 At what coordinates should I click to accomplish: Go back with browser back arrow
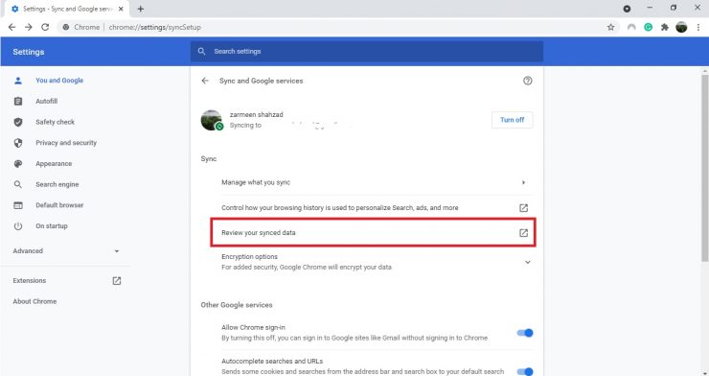pyautogui.click(x=11, y=27)
